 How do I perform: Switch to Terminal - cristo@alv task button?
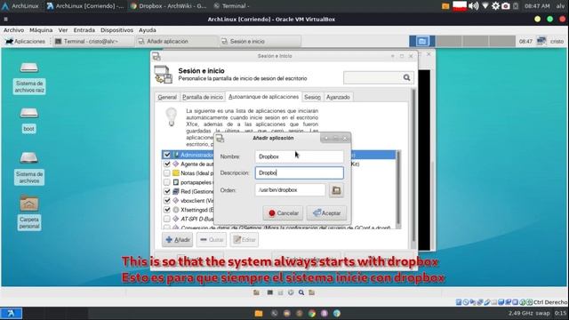tap(93, 42)
